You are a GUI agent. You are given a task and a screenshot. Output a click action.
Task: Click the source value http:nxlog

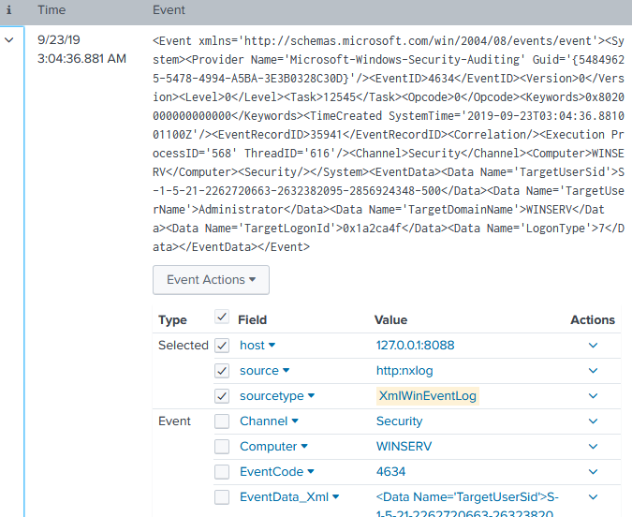[404, 371]
